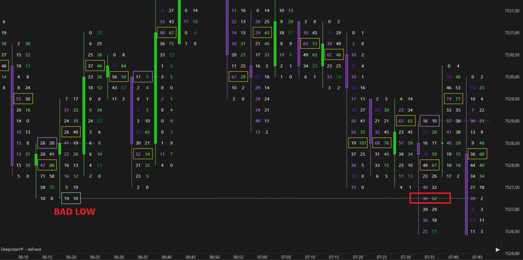Screen dimensions: 523x260
Task: Click the 25 11 cell at chart bottom
Action: coord(430,231)
